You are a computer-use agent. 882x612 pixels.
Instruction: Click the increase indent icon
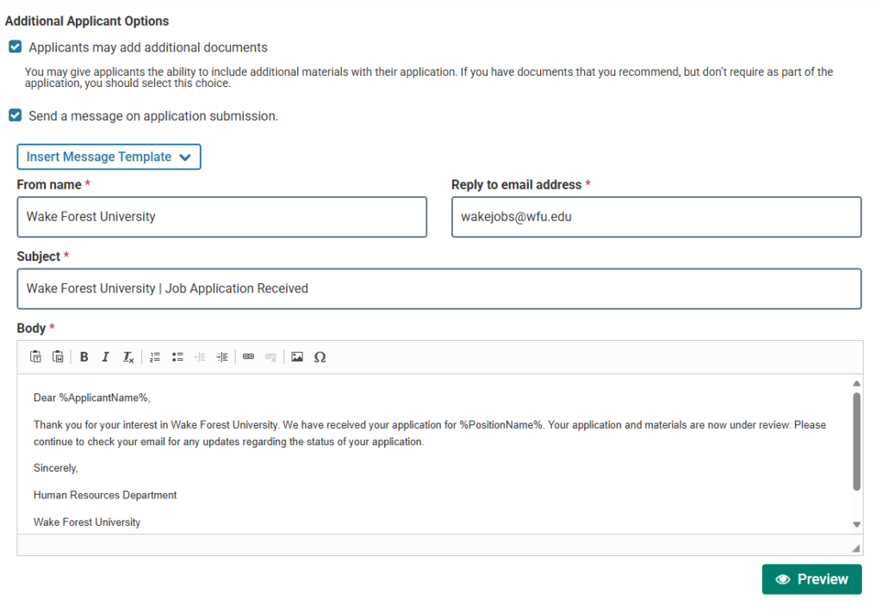click(222, 357)
